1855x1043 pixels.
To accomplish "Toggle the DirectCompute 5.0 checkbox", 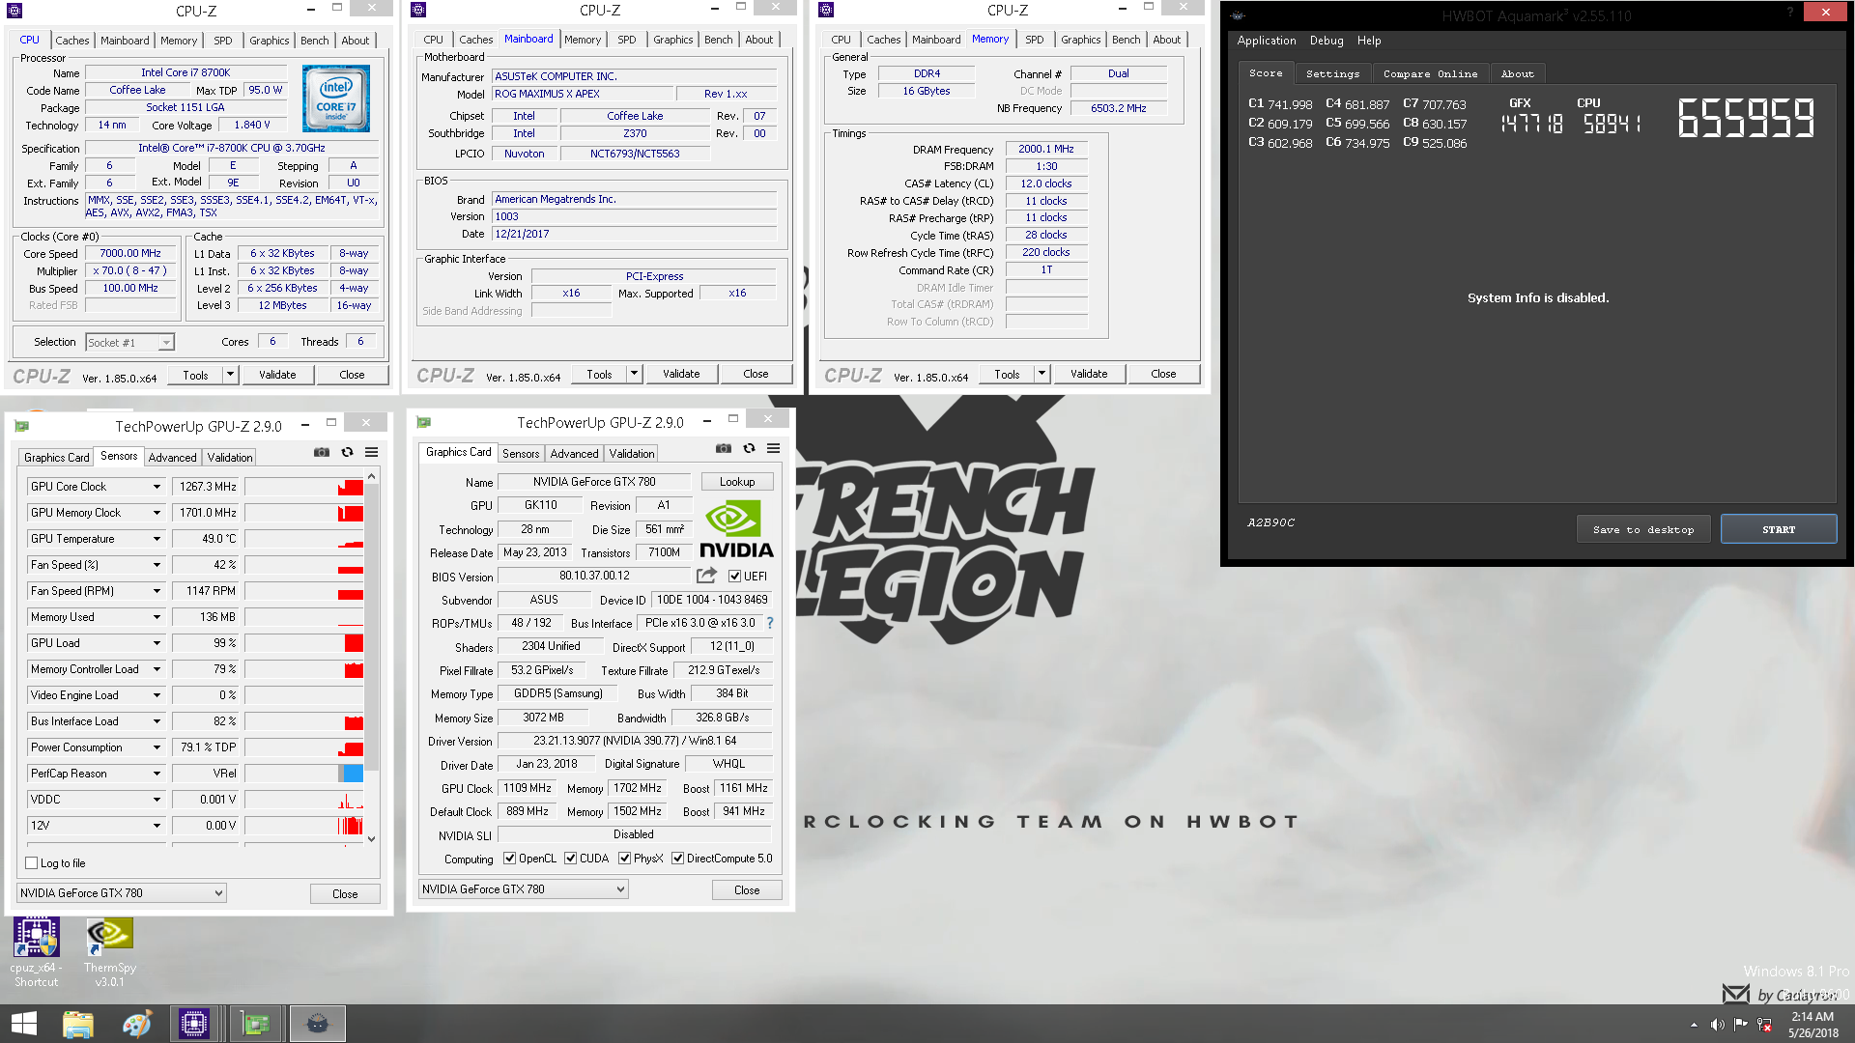I will tap(678, 859).
